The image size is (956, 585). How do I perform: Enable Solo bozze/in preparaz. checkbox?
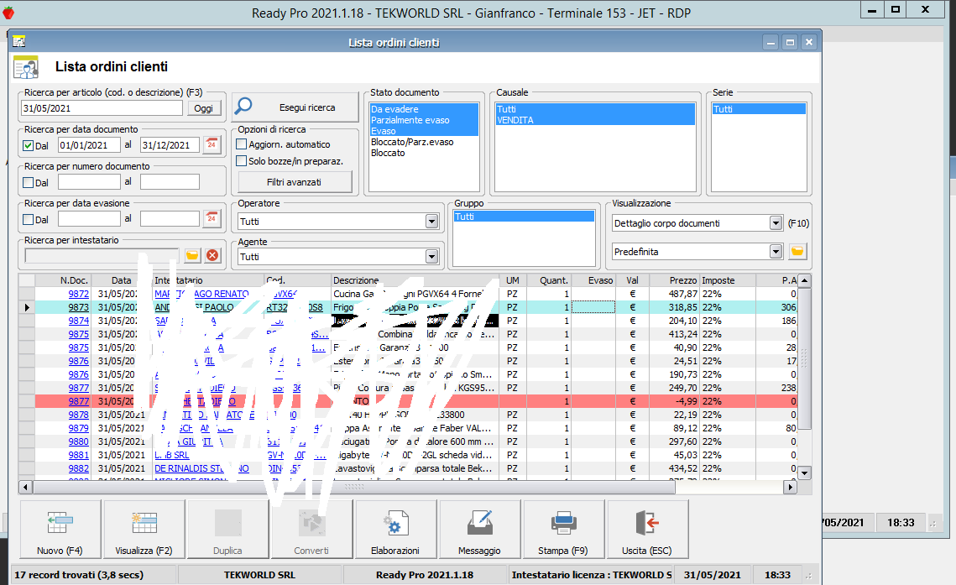242,161
